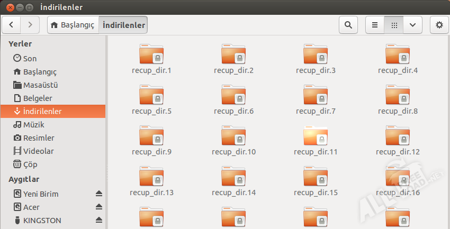Open Masaüstü in the sidebar

coord(40,85)
